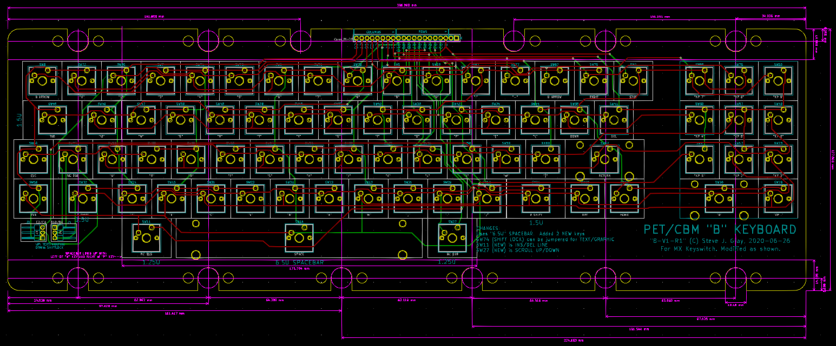The image size is (836, 346).
Task: Select the COLUMNS label on the connector
Action: [x=374, y=32]
